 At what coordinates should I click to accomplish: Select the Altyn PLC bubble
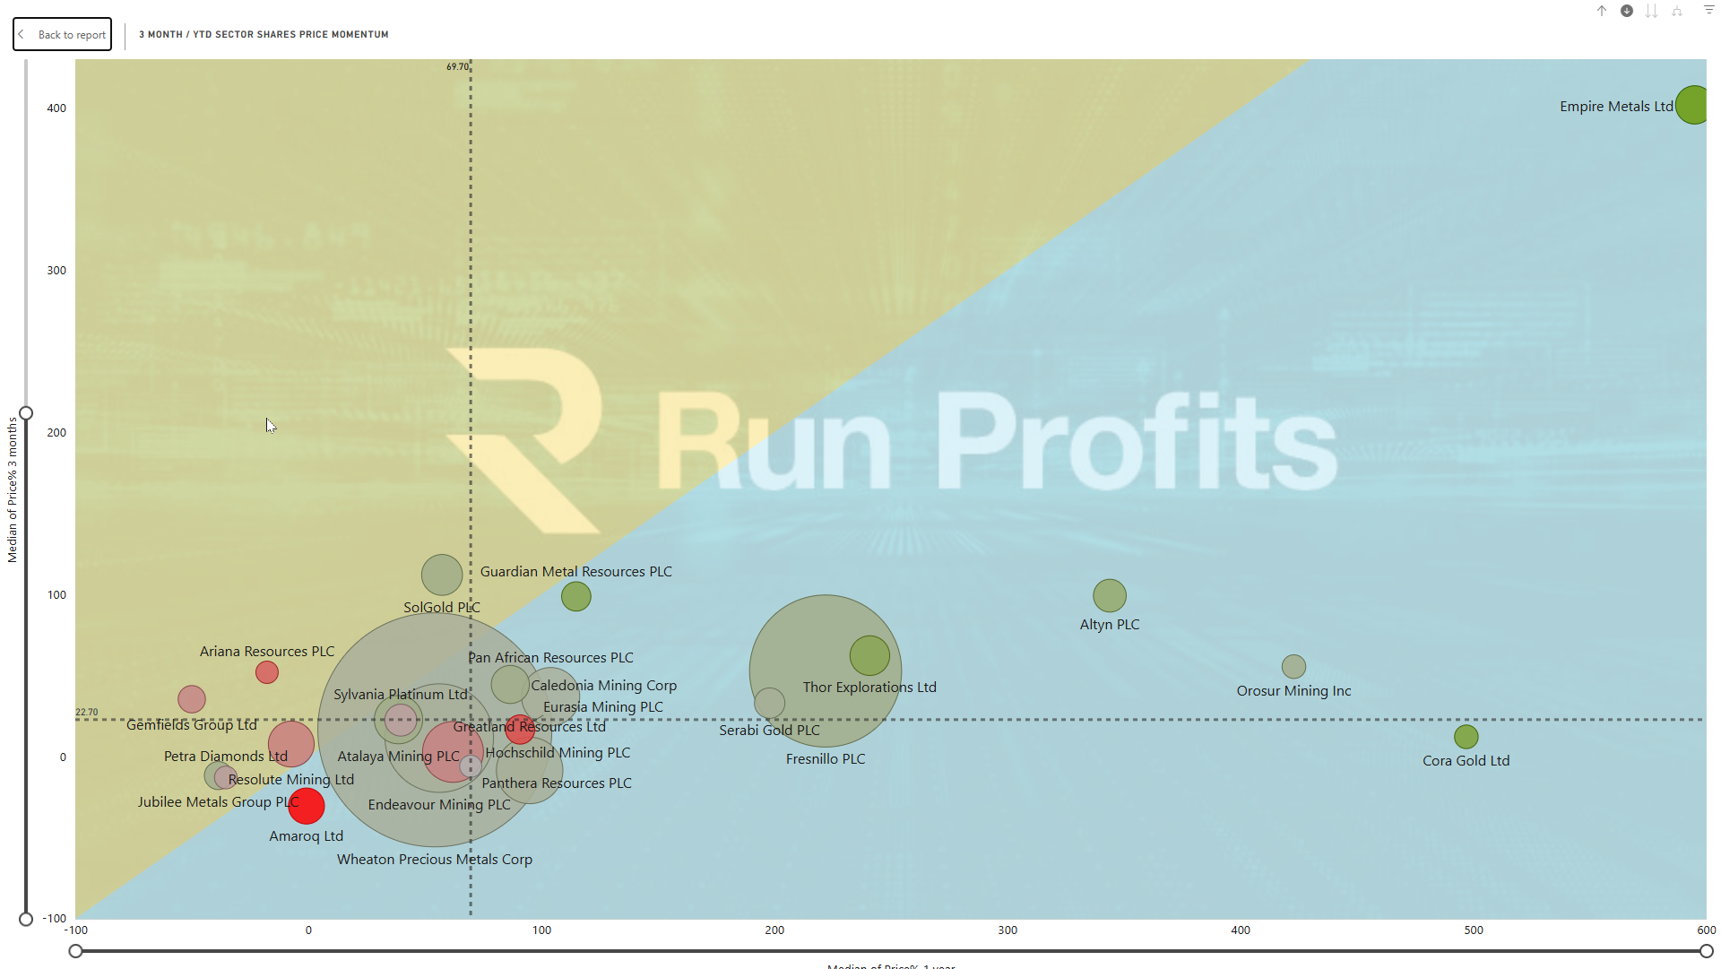click(1110, 595)
